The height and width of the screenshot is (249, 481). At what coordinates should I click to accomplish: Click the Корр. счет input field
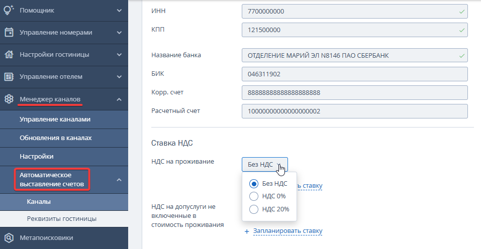point(355,92)
